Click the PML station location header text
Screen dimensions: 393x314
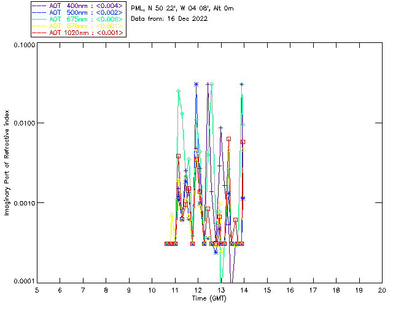point(182,8)
